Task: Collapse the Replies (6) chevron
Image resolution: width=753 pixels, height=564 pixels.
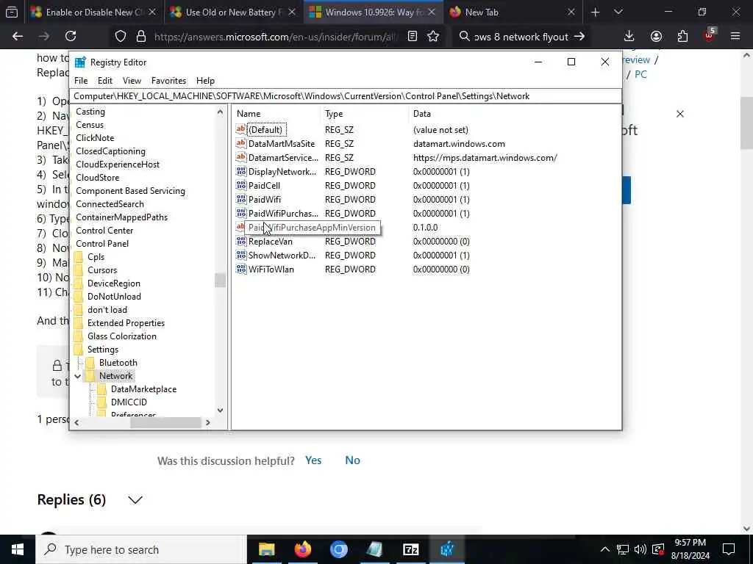Action: (135, 500)
